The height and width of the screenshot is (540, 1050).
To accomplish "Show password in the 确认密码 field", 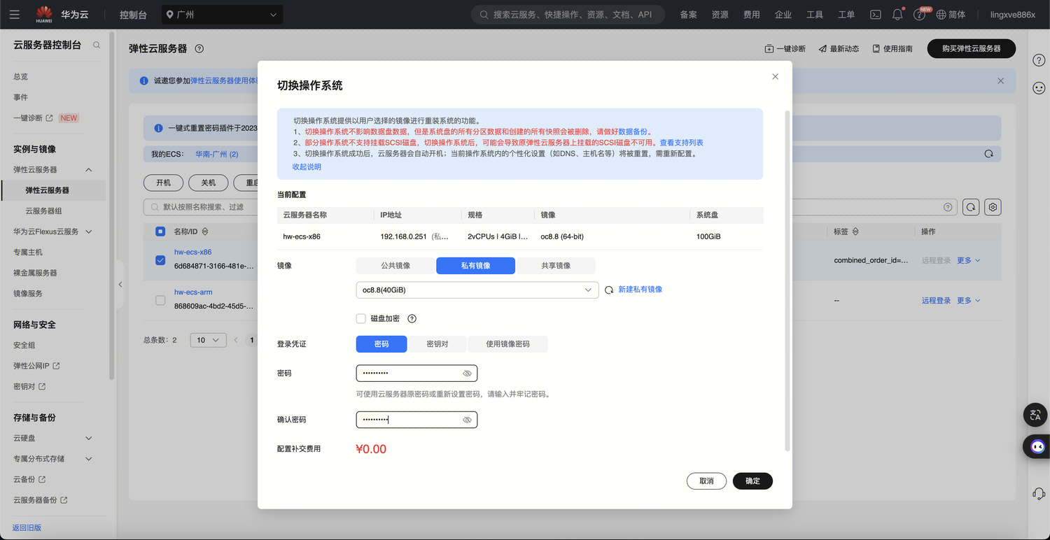I will 468,420.
